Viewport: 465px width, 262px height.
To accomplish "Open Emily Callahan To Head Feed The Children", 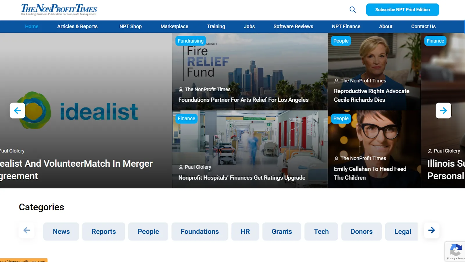I will click(x=370, y=173).
